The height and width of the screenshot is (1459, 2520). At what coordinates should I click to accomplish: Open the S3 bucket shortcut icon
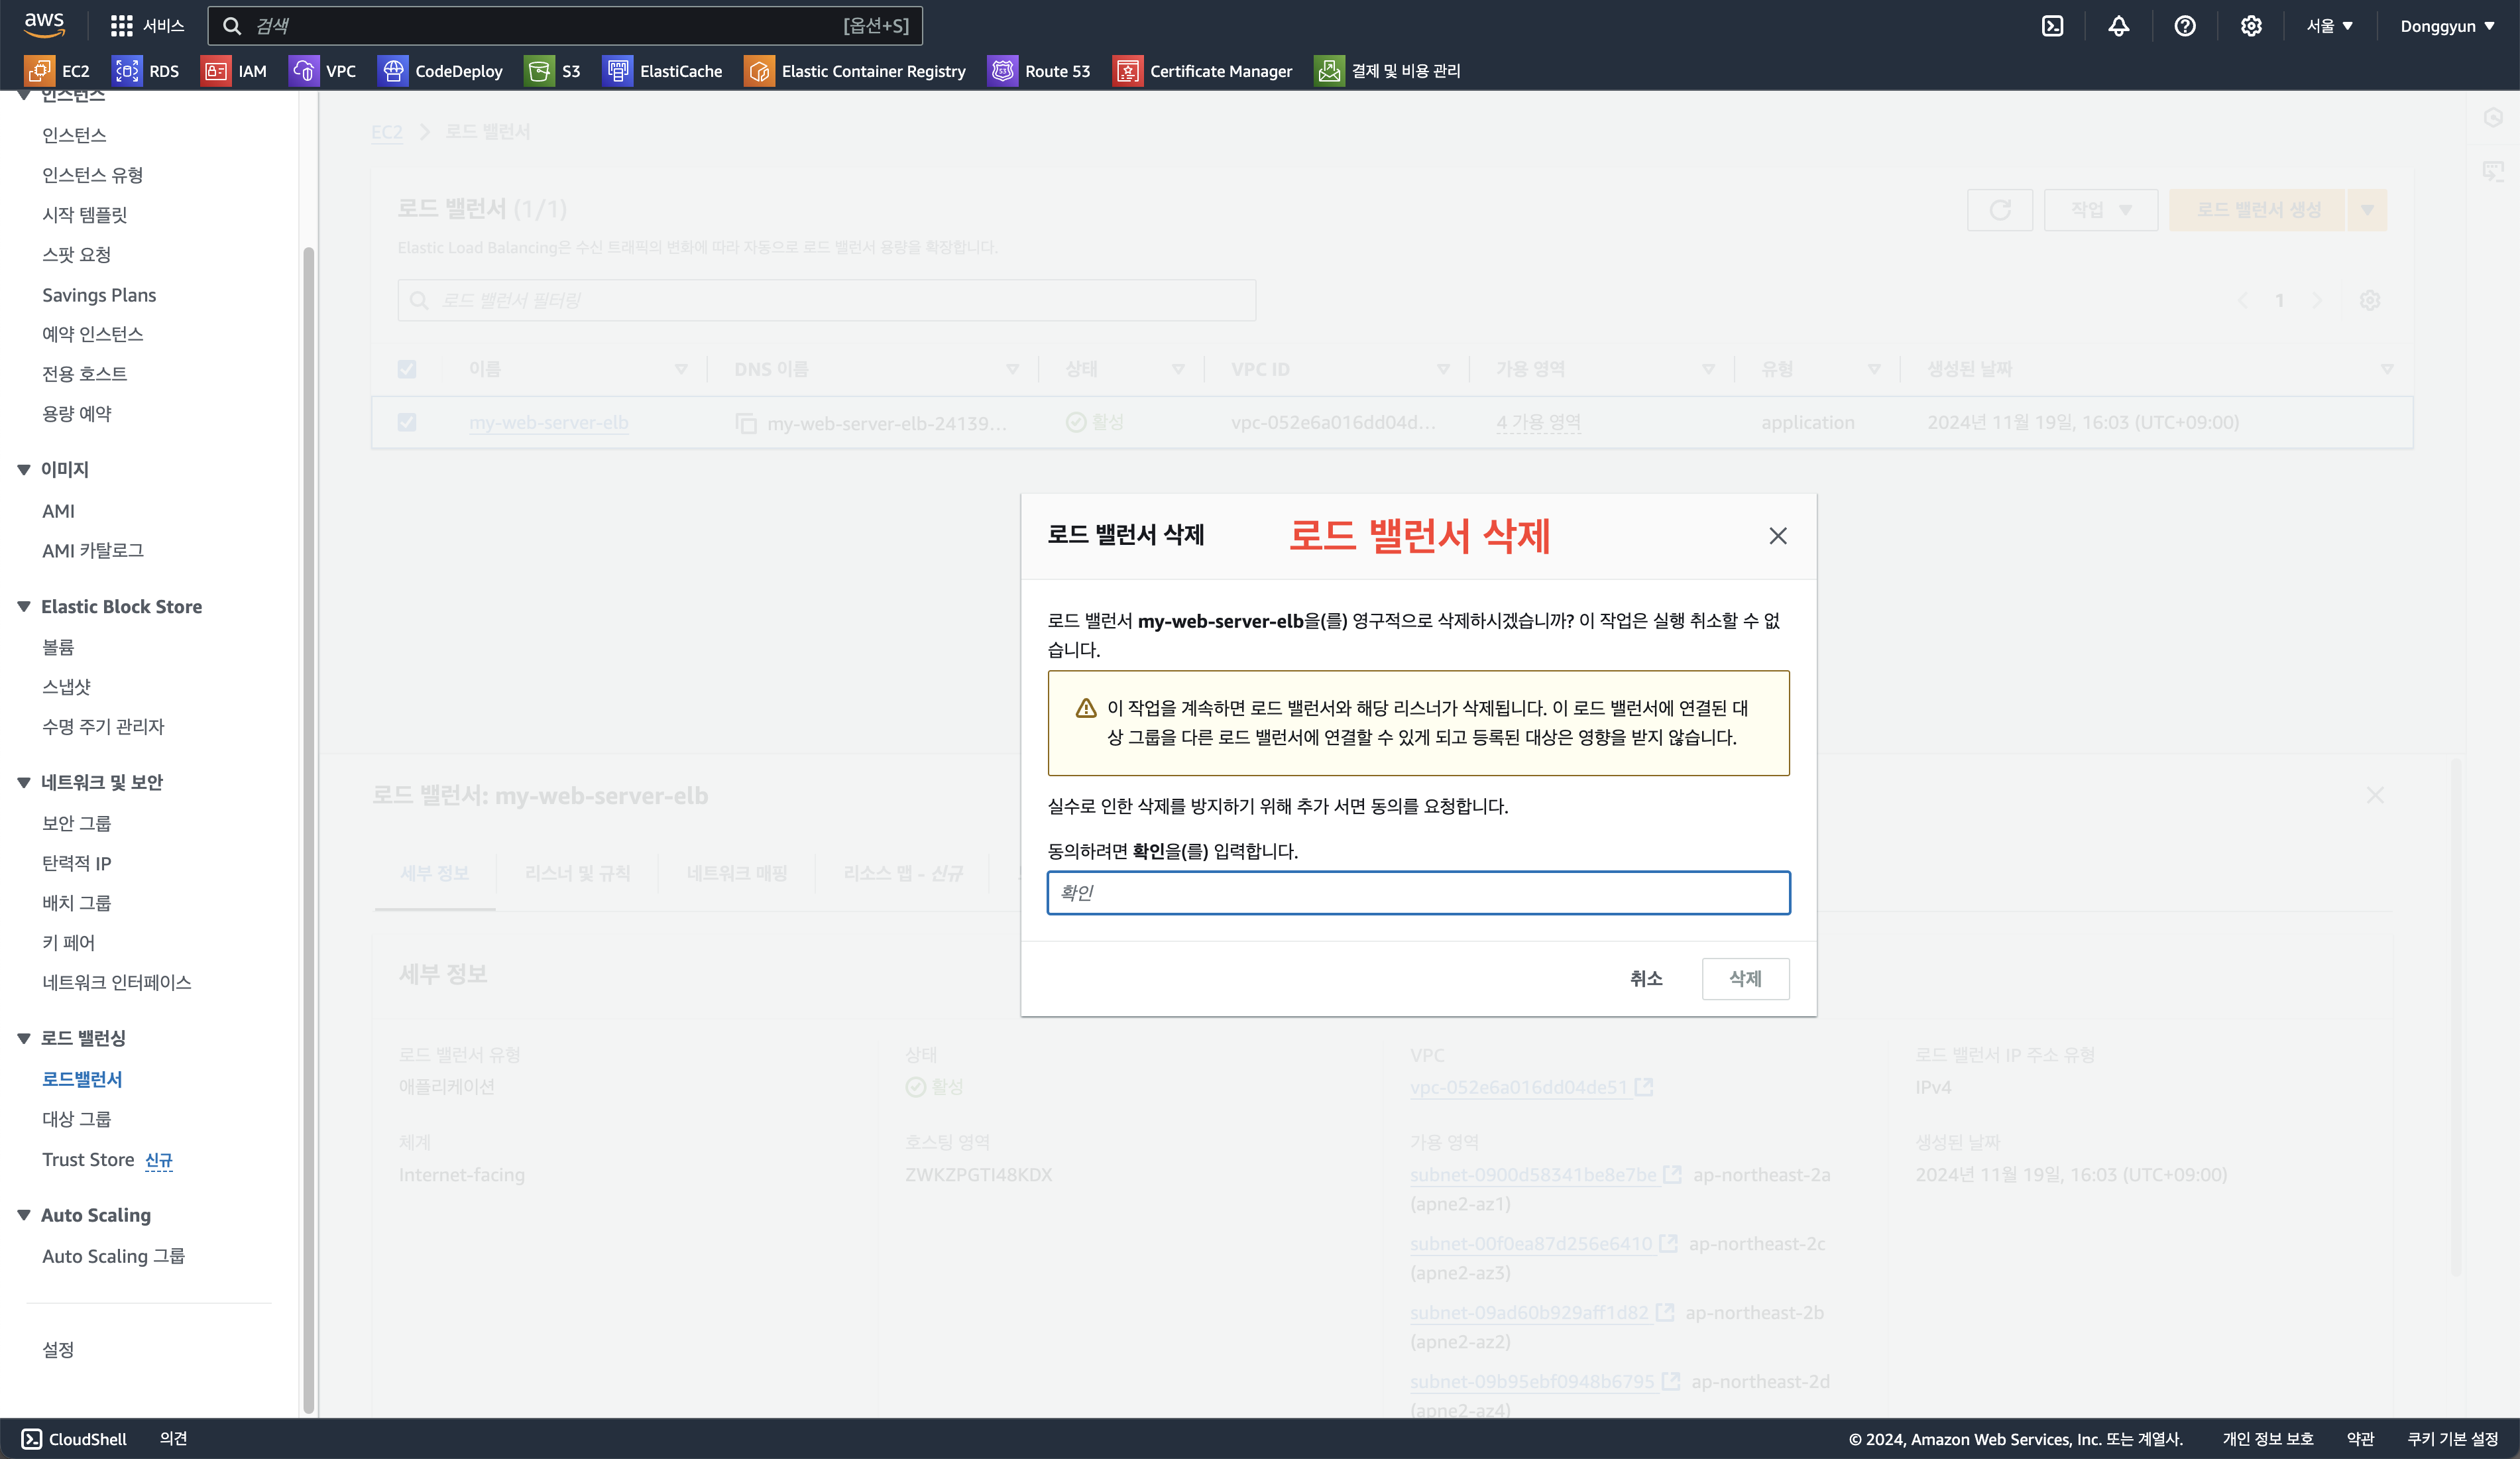click(539, 71)
